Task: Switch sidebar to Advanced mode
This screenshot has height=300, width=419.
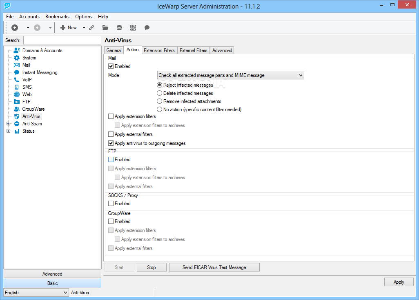Action: 52,274
